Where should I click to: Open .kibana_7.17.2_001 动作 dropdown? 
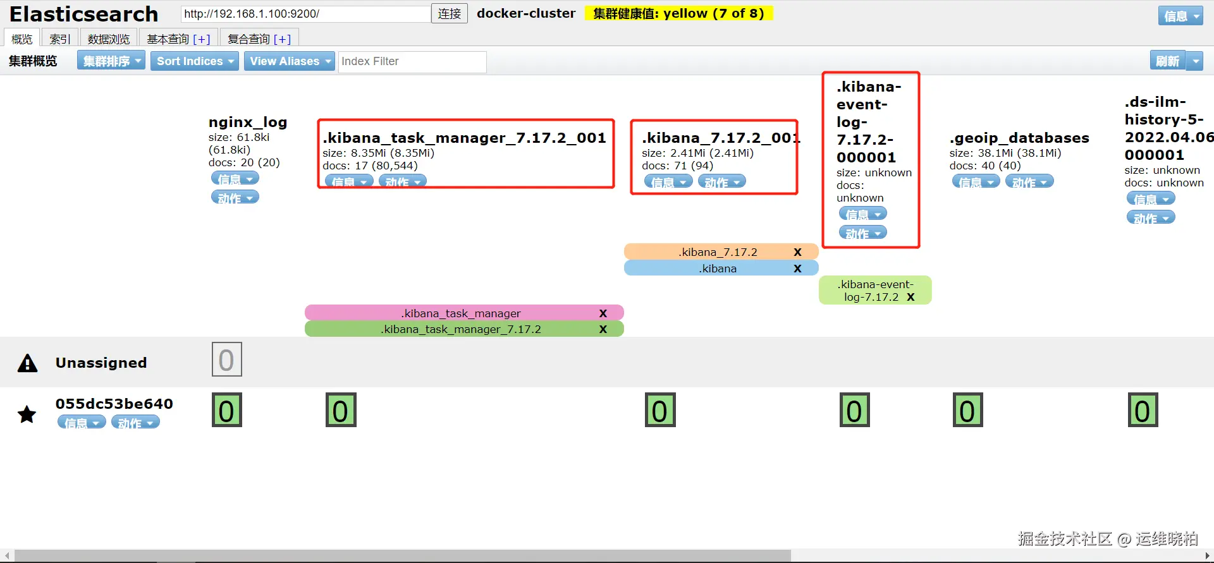[x=722, y=182]
